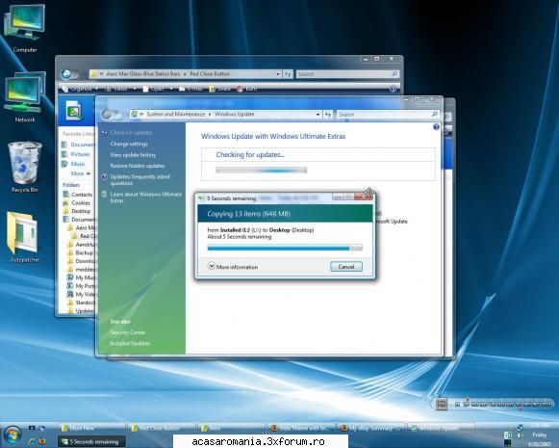Click the Share button on the Explorer toolbar
The image size is (559, 448).
219,89
